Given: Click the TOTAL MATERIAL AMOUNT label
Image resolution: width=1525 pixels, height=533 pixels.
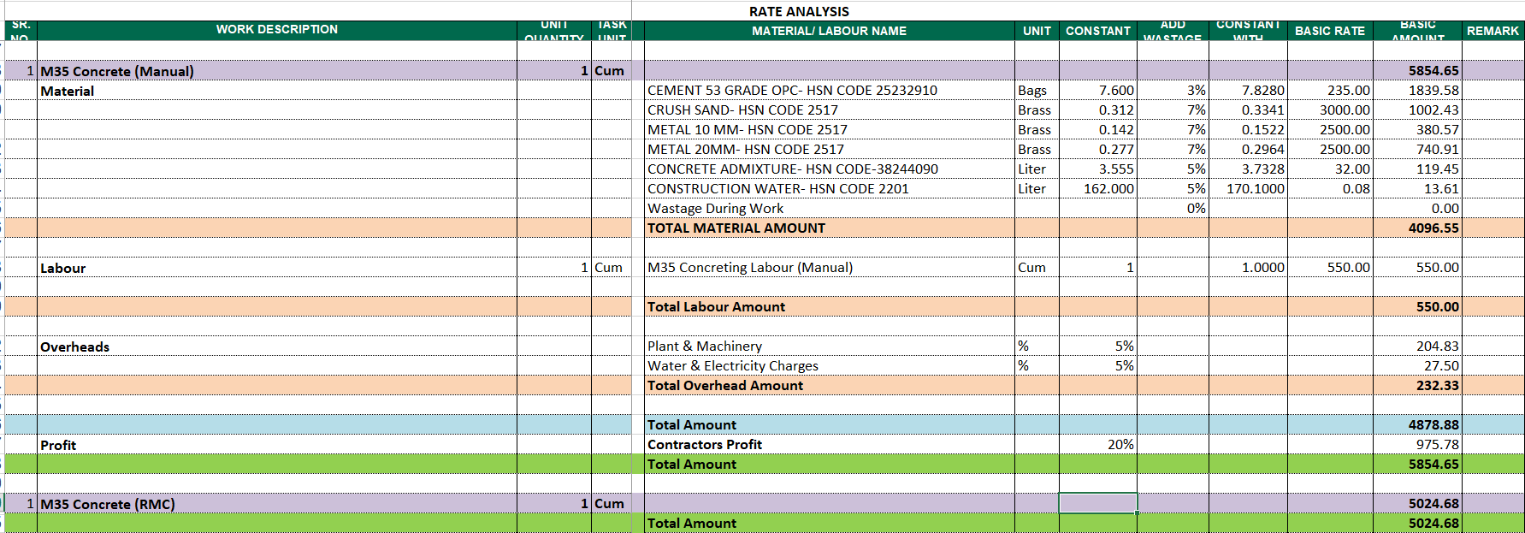Looking at the screenshot, I should 829,228.
